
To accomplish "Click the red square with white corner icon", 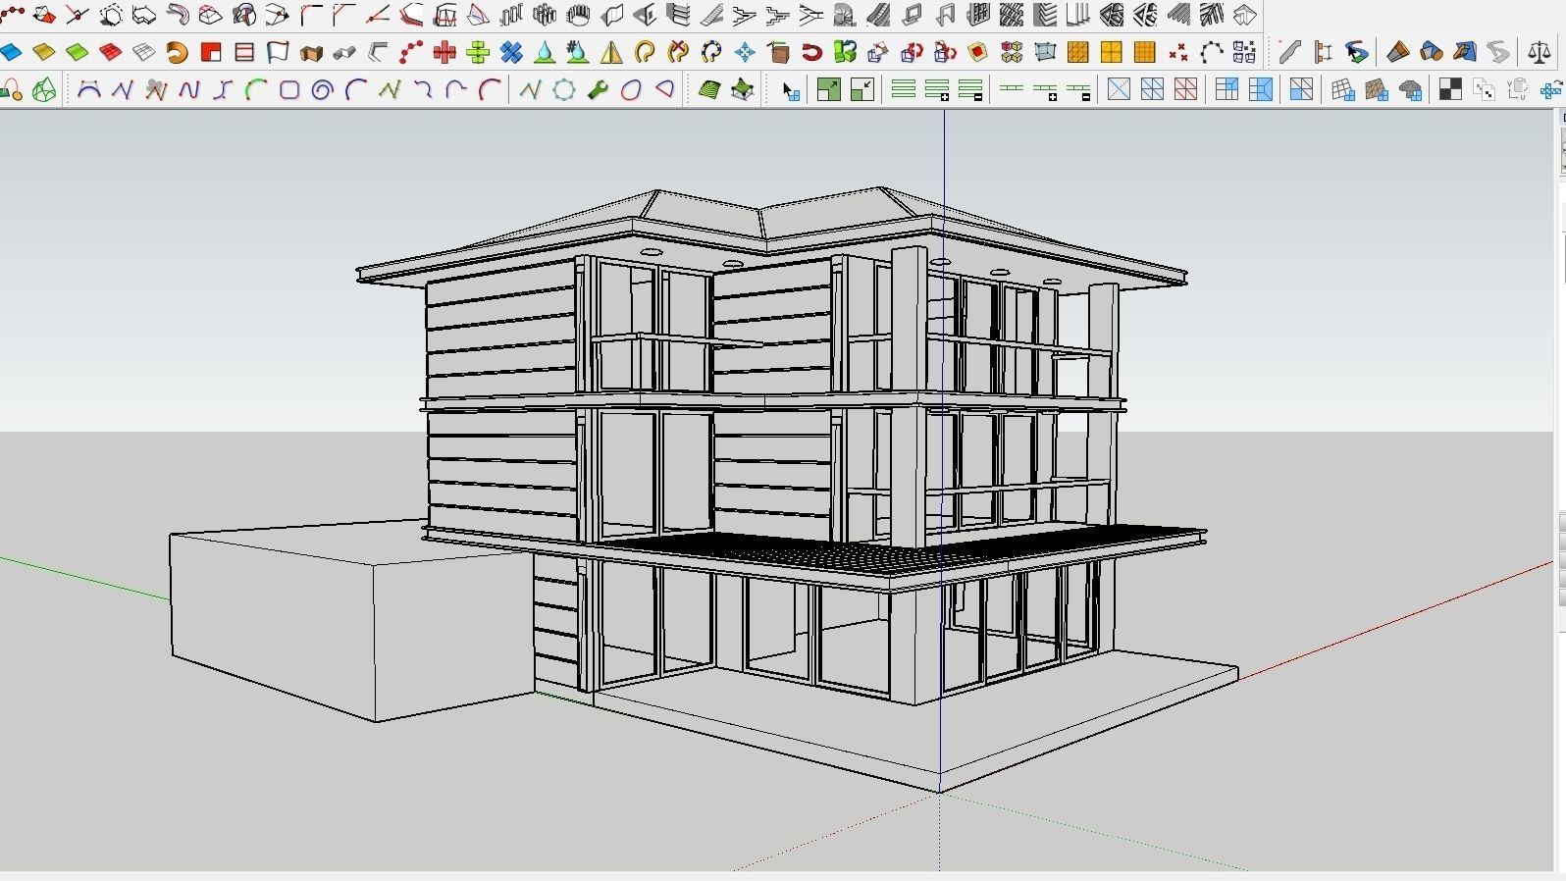I will [x=210, y=52].
